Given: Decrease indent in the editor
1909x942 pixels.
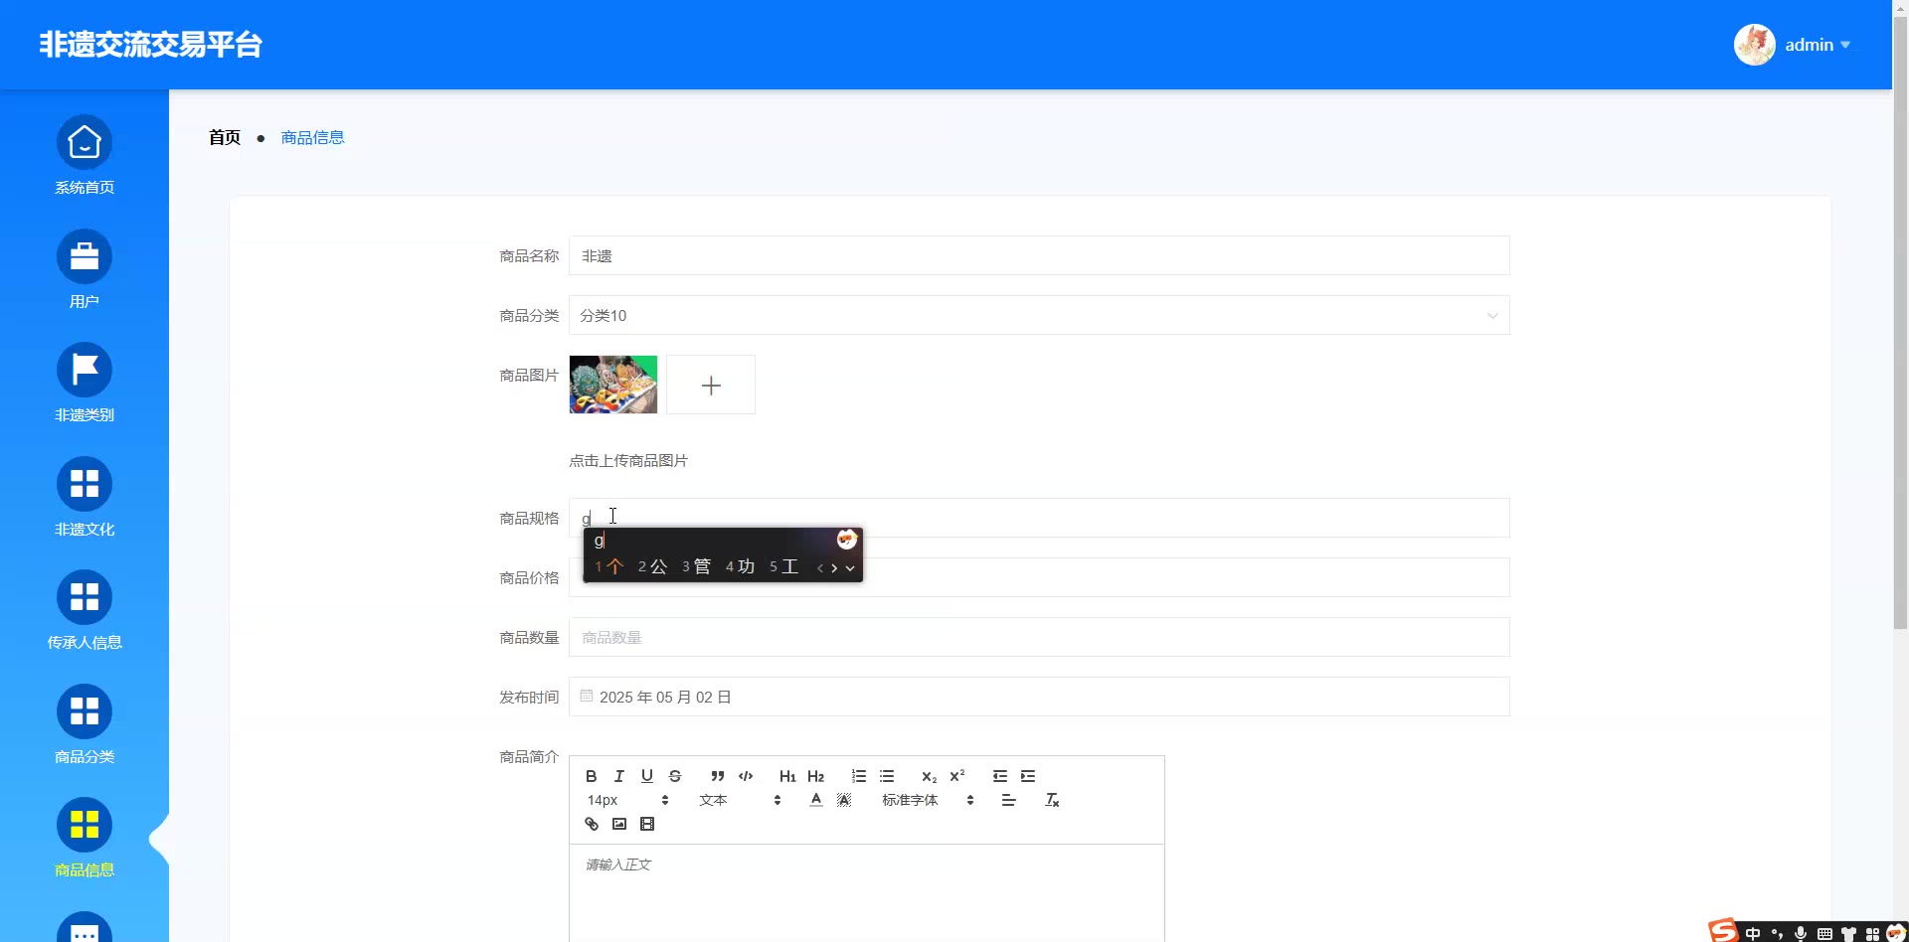Looking at the screenshot, I should click(1000, 776).
